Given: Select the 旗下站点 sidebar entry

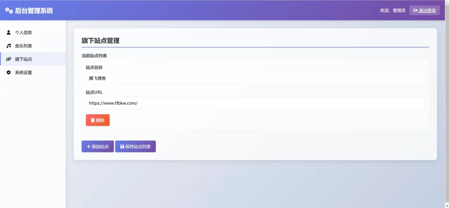Looking at the screenshot, I should 23,59.
